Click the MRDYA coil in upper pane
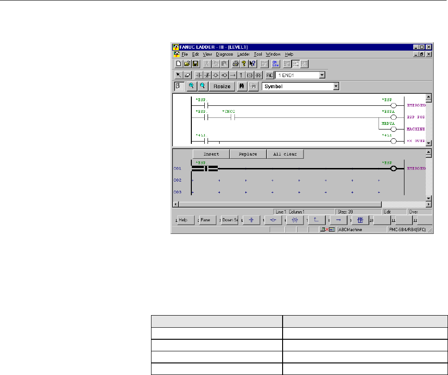448x375 pixels. coord(393,129)
